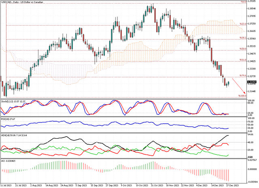Select the %23.6 Fibonacci level label
Viewport: 259px width, 188px height.
243,24
